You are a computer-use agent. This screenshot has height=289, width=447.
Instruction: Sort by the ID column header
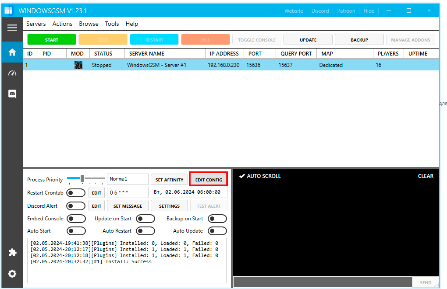(x=30, y=53)
